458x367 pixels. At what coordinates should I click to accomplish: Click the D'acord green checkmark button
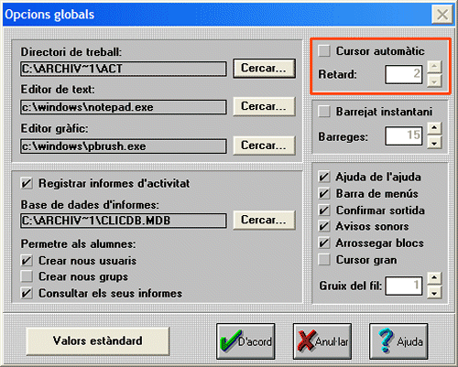coord(245,341)
